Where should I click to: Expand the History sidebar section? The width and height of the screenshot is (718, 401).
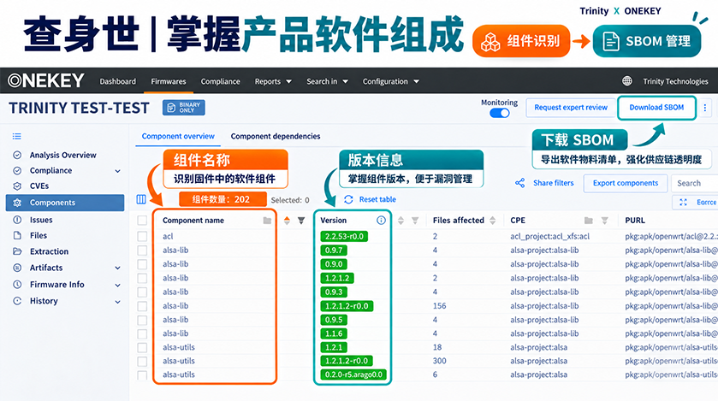pyautogui.click(x=118, y=302)
